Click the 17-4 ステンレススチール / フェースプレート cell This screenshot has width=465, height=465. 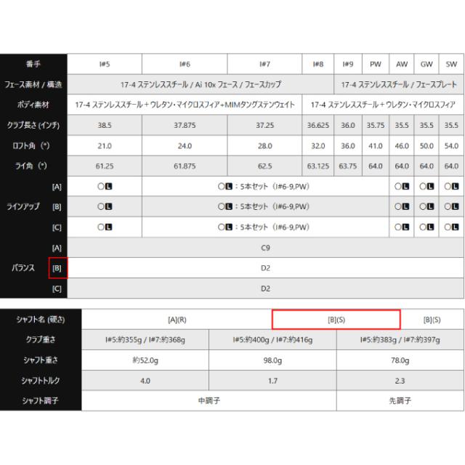click(x=399, y=84)
